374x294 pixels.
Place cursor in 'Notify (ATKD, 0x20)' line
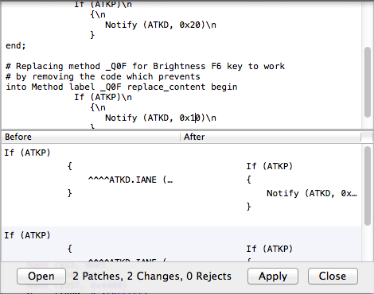161,25
